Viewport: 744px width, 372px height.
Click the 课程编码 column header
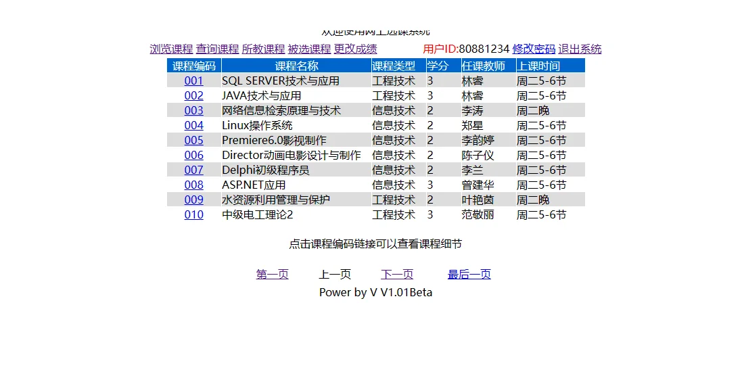193,66
